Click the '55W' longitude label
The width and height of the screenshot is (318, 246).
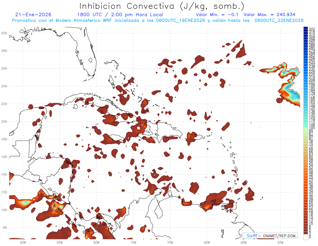coord(281,243)
